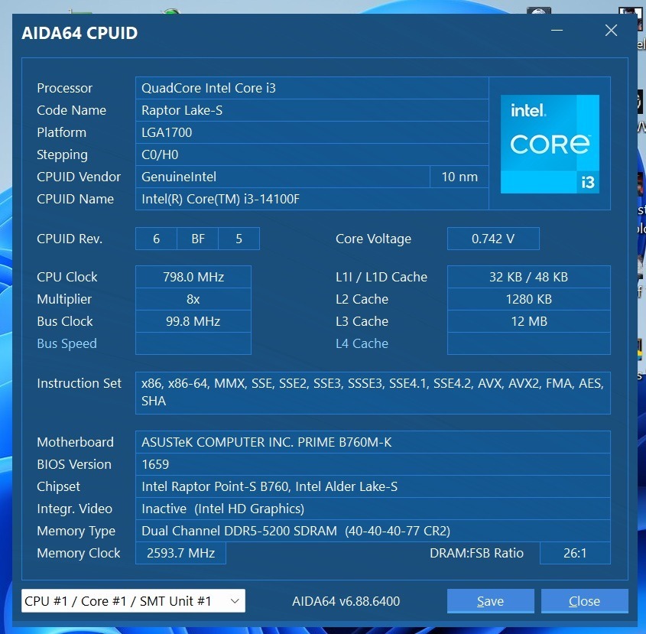
Task: Minimize the AIDA64 CPUID window
Action: (x=557, y=30)
